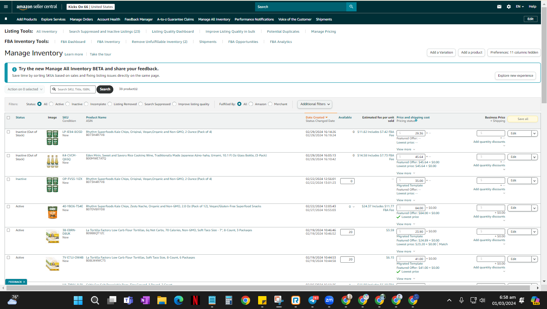Open the Additional filters dropdown
The width and height of the screenshot is (547, 309).
315,104
